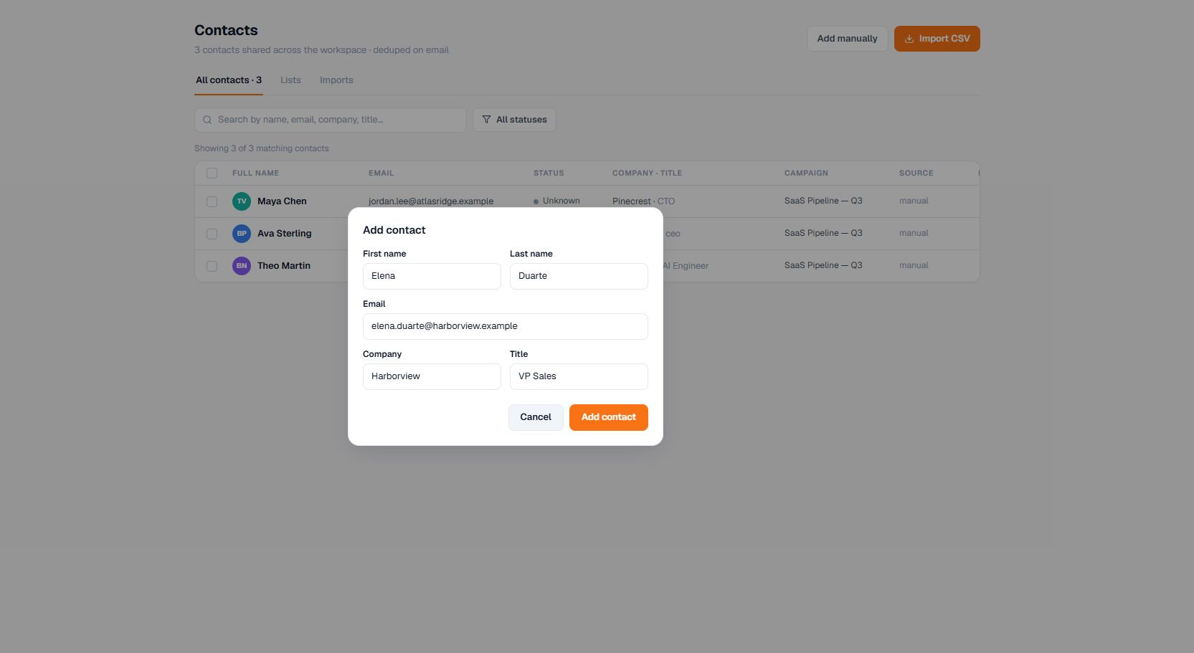1194x653 pixels.
Task: Open the All statuses filter dropdown
Action: (514, 120)
